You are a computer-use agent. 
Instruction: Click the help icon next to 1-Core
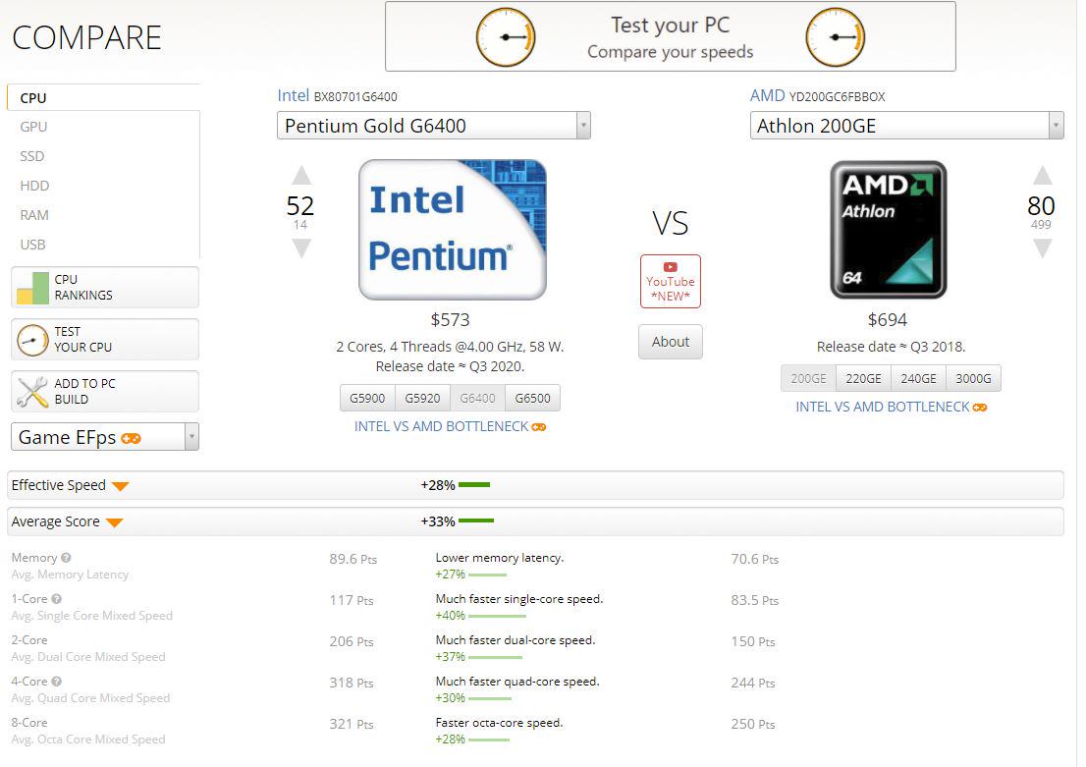tap(57, 599)
